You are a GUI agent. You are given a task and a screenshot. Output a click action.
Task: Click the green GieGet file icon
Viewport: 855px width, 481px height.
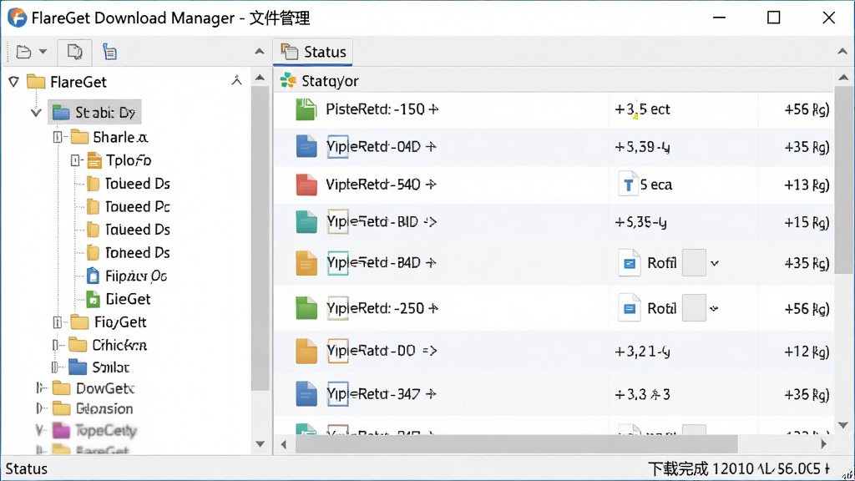94,300
